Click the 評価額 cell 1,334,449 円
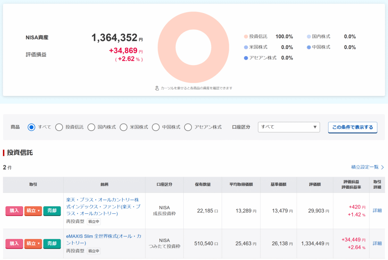388x260 pixels. point(315,244)
